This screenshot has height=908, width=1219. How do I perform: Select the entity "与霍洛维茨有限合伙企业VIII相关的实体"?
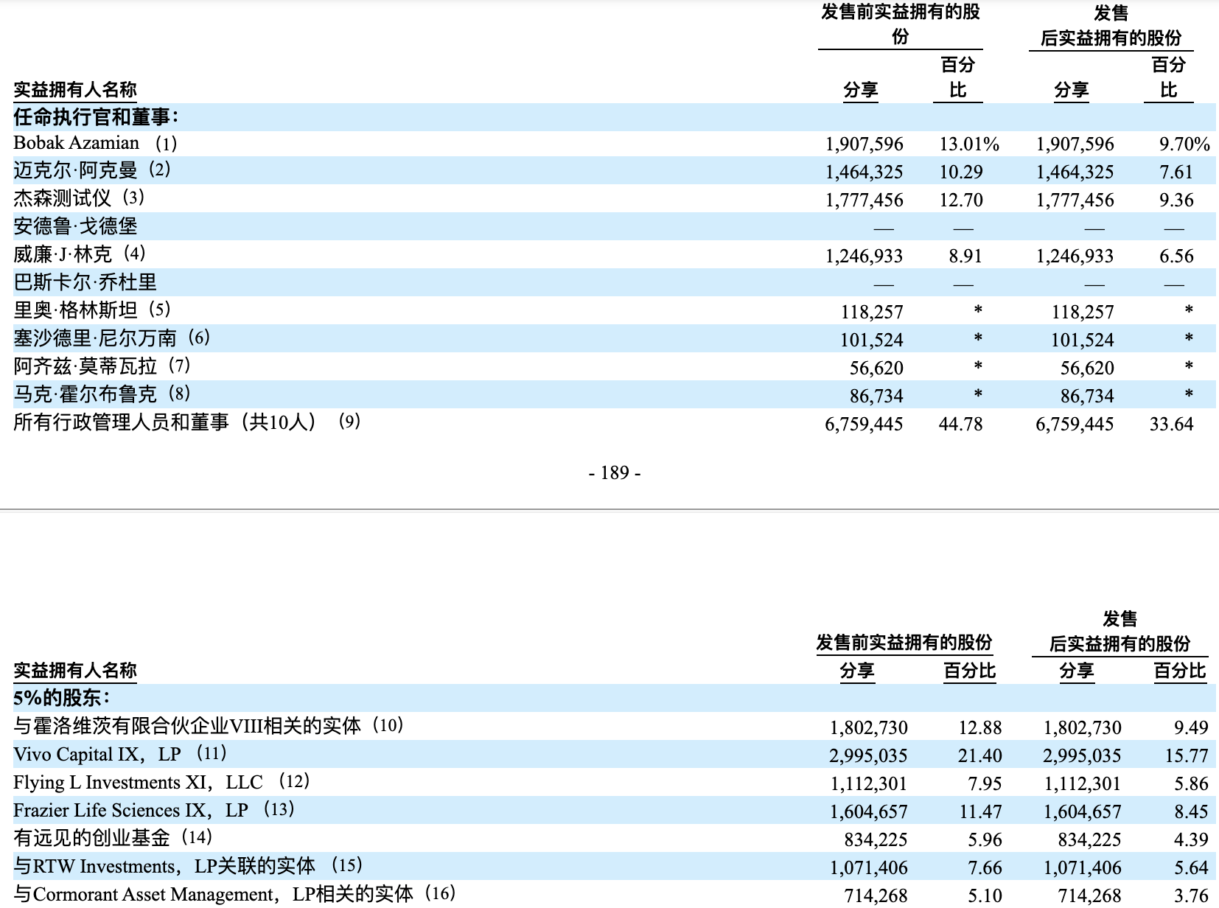187,727
